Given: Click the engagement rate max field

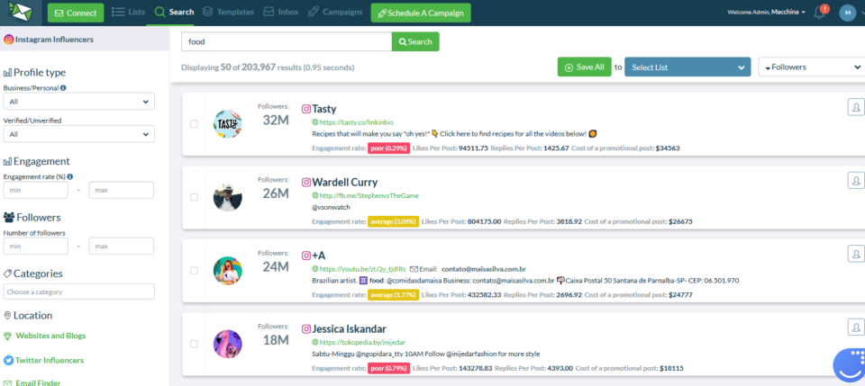Looking at the screenshot, I should click(x=122, y=190).
